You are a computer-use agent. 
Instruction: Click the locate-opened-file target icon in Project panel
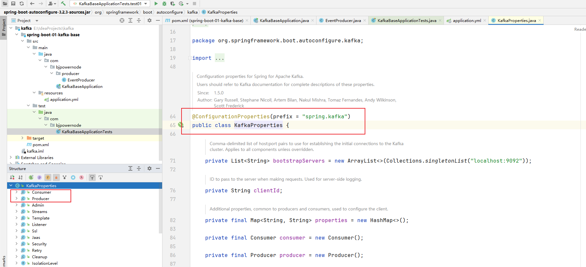pyautogui.click(x=122, y=20)
